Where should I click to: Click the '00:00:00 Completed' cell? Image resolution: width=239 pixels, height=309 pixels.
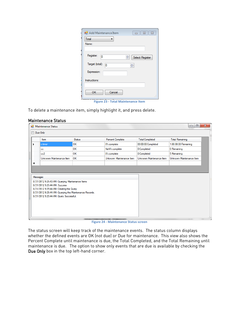(153, 144)
